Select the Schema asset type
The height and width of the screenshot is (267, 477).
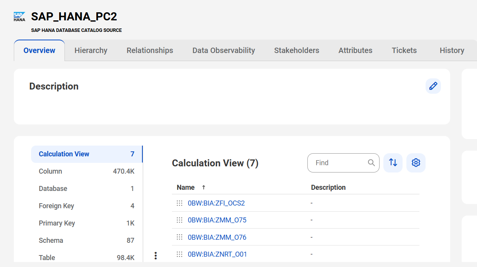coord(87,240)
